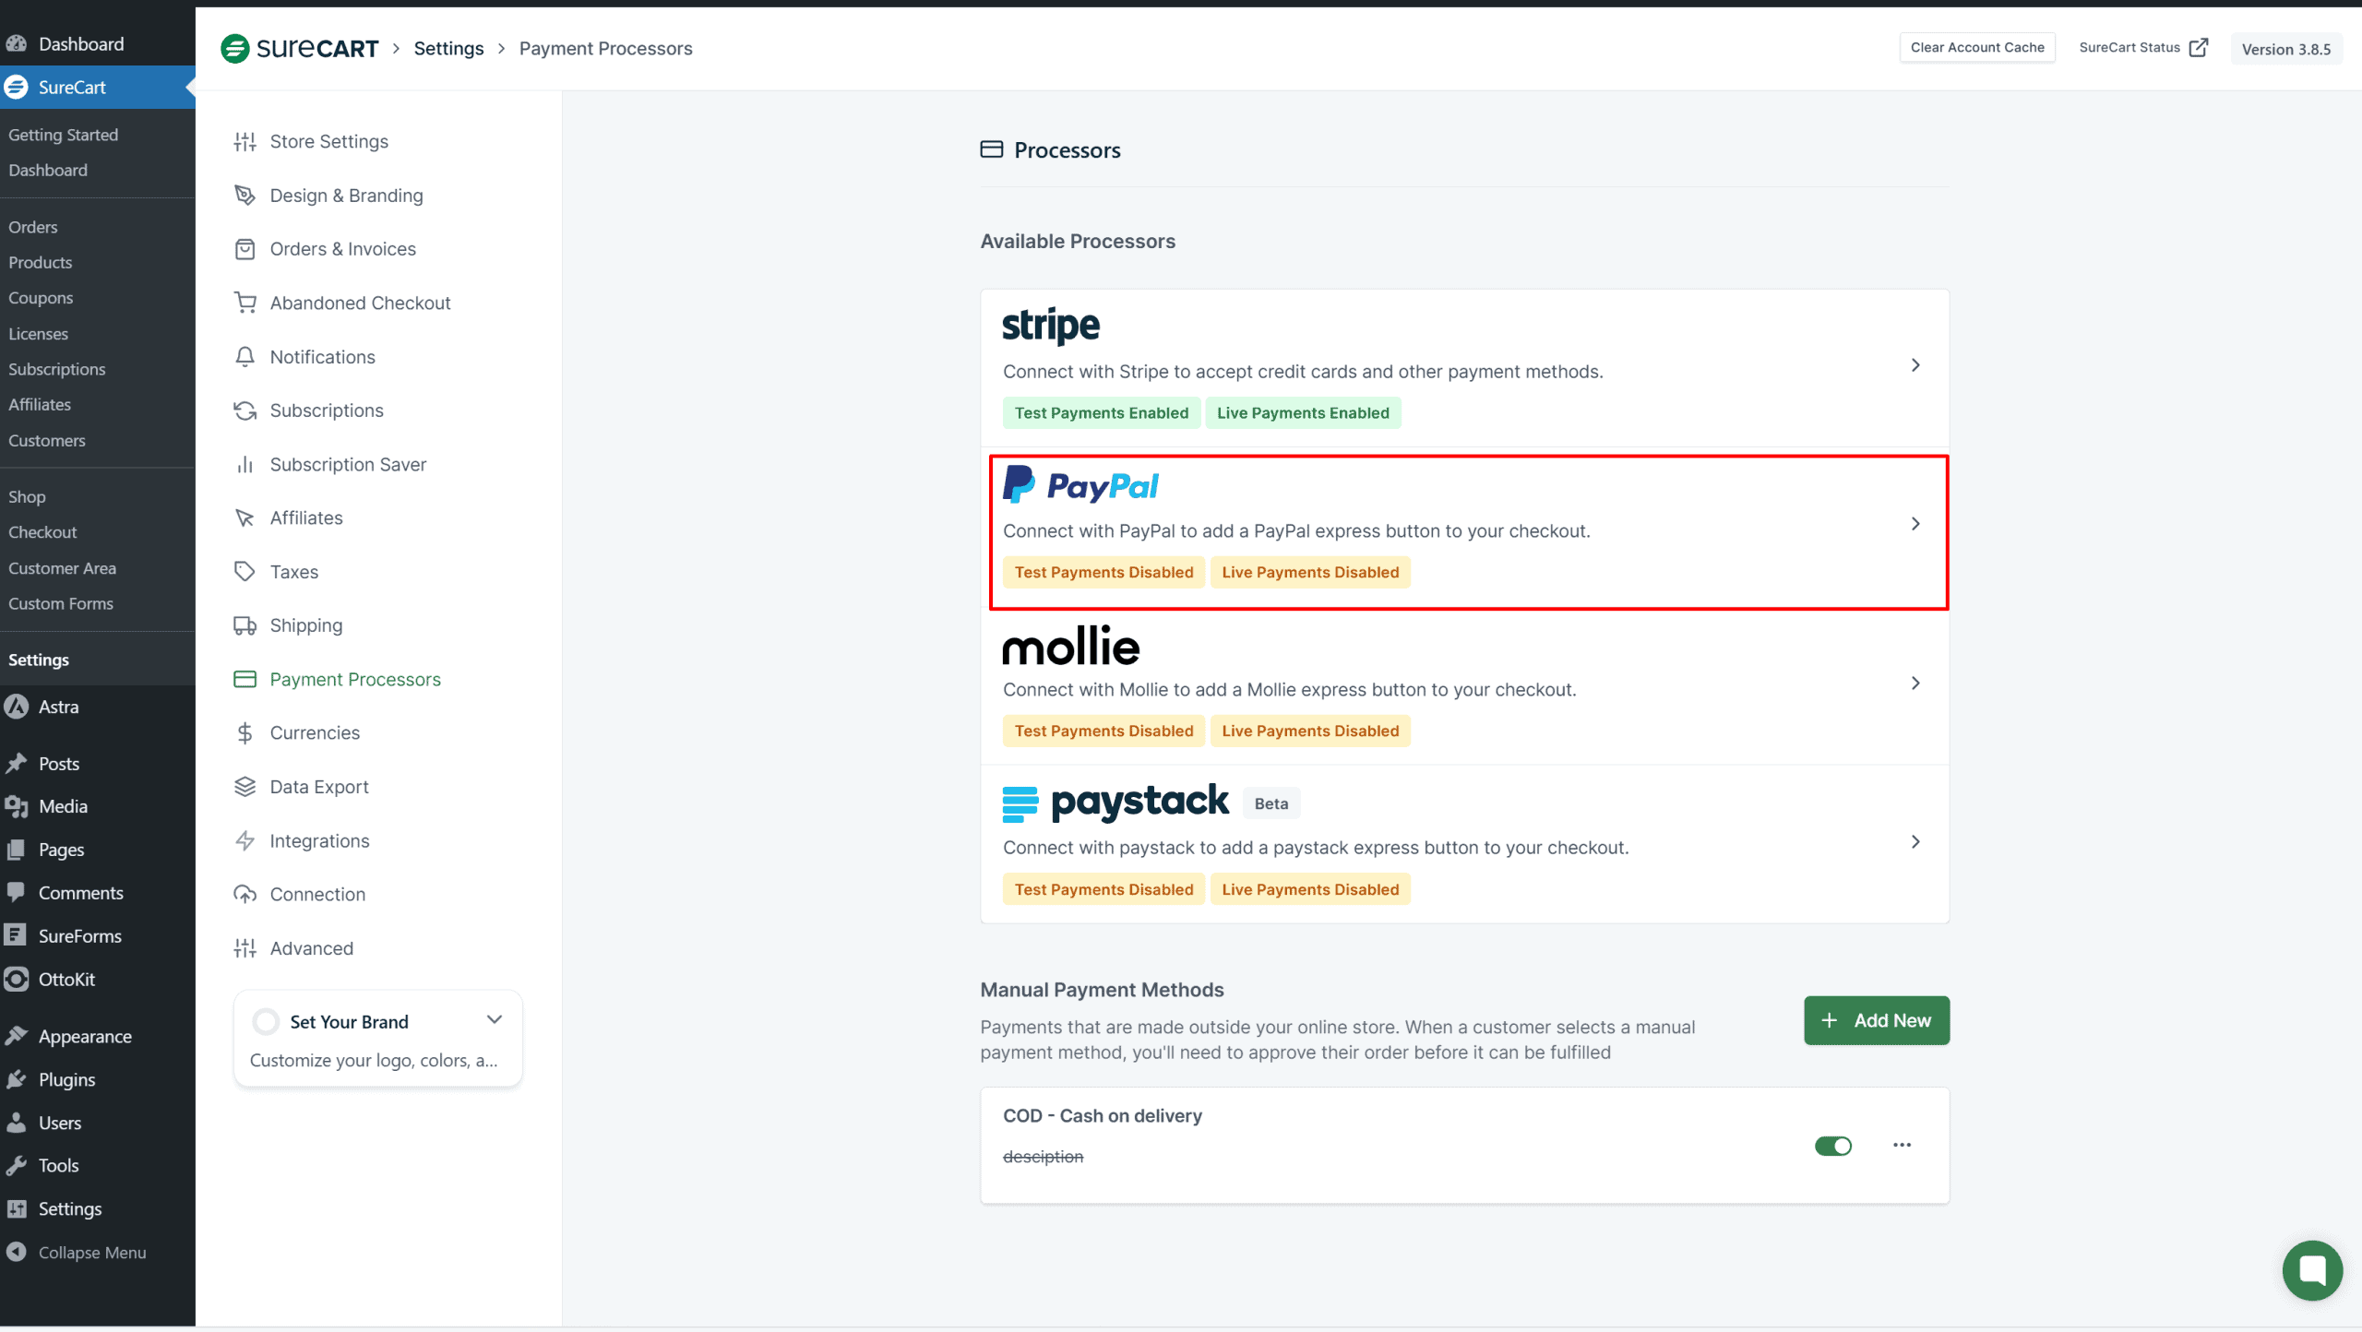Click the Set Your Brand checklist circle
Image resolution: width=2362 pixels, height=1332 pixels.
[x=266, y=1021]
